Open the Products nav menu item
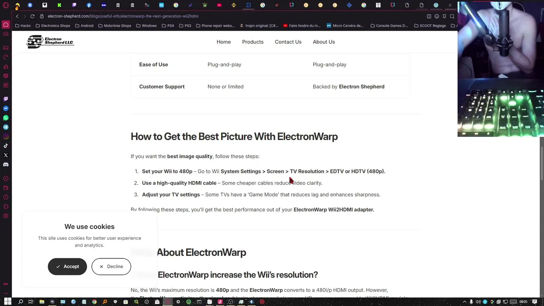The height and width of the screenshot is (306, 544). click(253, 42)
